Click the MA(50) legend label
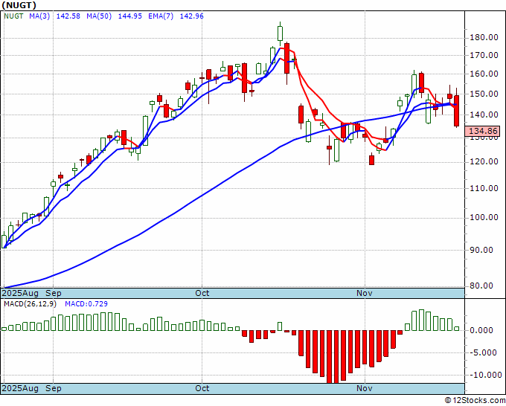Screen dimensions: 506x406 (99, 16)
